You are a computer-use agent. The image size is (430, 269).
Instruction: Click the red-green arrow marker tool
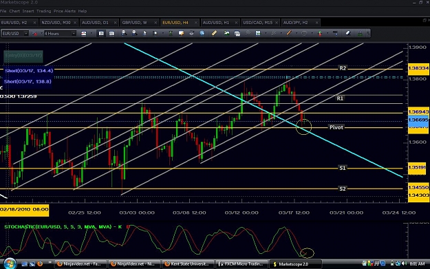pos(320,33)
